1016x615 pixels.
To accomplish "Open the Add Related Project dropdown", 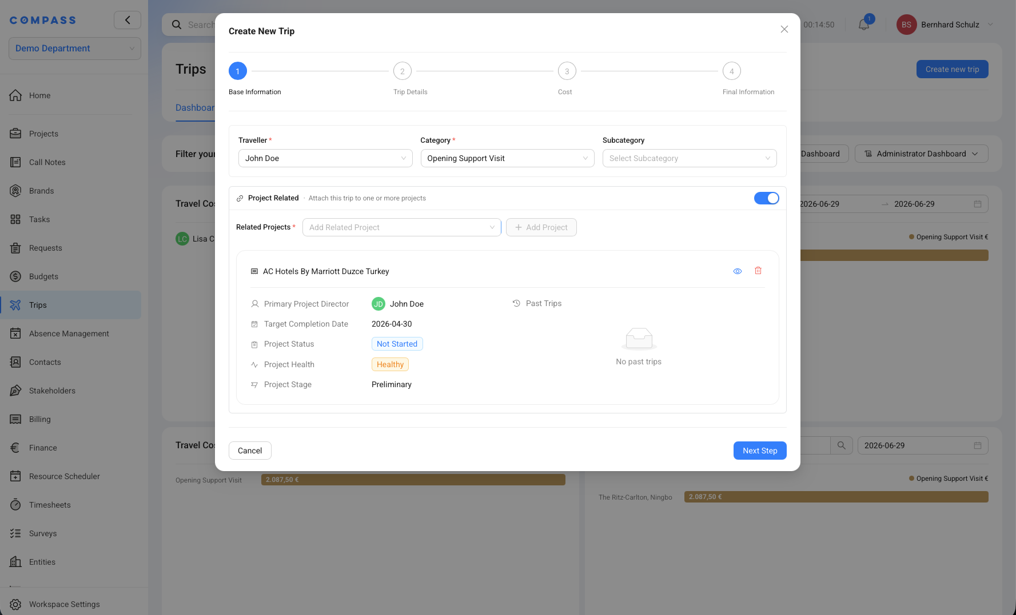I will pyautogui.click(x=402, y=227).
